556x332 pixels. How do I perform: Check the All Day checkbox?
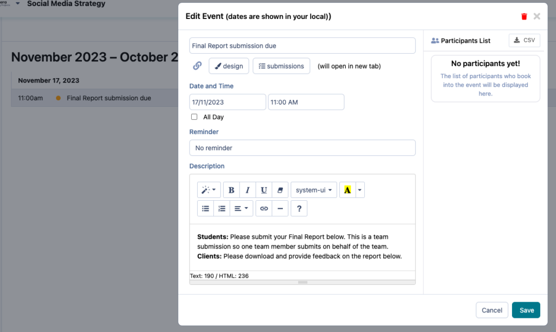194,117
